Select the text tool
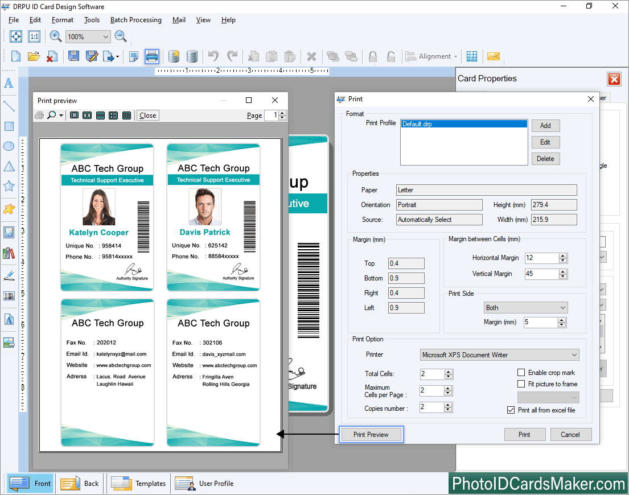The height and width of the screenshot is (495, 629). tap(9, 84)
